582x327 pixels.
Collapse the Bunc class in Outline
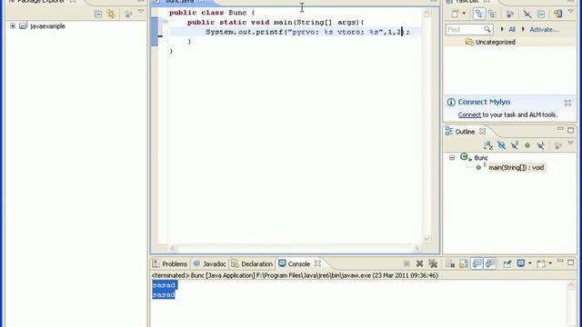pyautogui.click(x=452, y=157)
